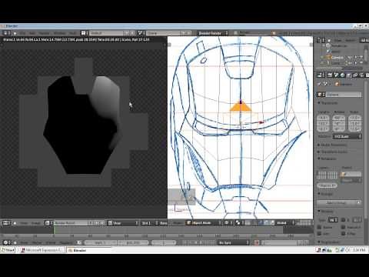The width and height of the screenshot is (369, 277).
Task: Switch to the Scene properties tab
Action: click(336, 75)
